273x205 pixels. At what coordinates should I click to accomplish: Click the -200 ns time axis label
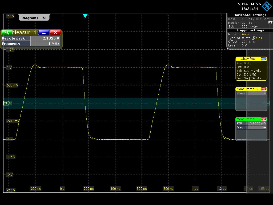35,189
